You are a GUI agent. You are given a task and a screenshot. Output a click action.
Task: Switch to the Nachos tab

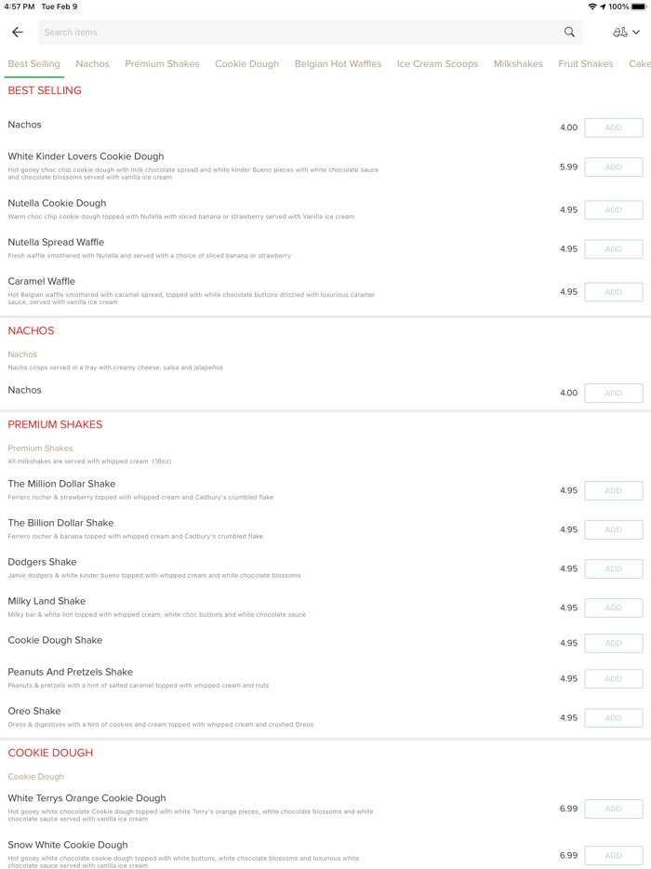tap(92, 64)
